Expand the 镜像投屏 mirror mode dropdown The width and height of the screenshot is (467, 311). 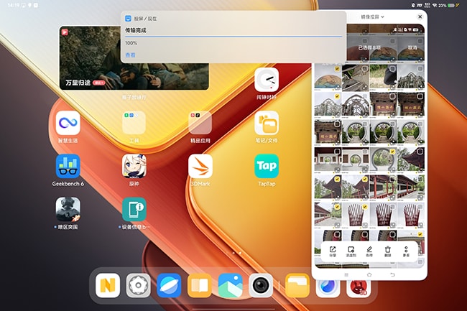coord(372,16)
